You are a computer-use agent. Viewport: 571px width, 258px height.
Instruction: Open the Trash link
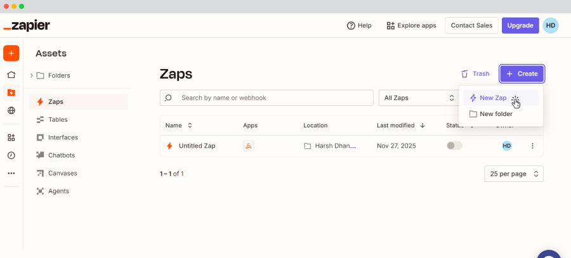[x=475, y=74]
